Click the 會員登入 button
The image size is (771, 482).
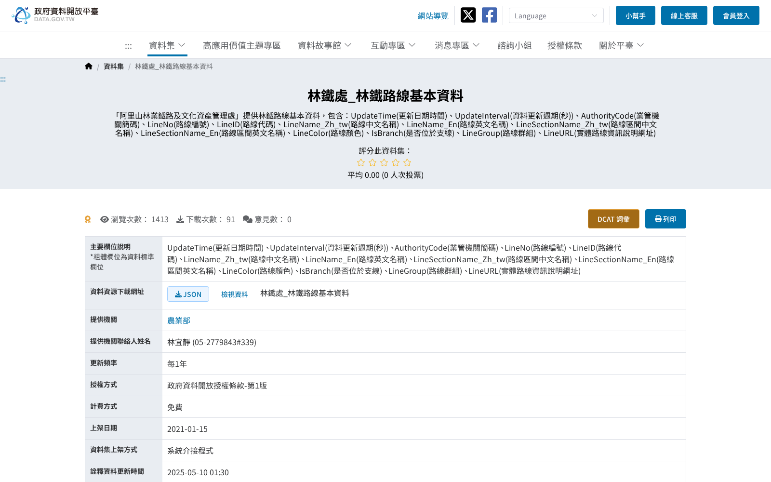(736, 15)
